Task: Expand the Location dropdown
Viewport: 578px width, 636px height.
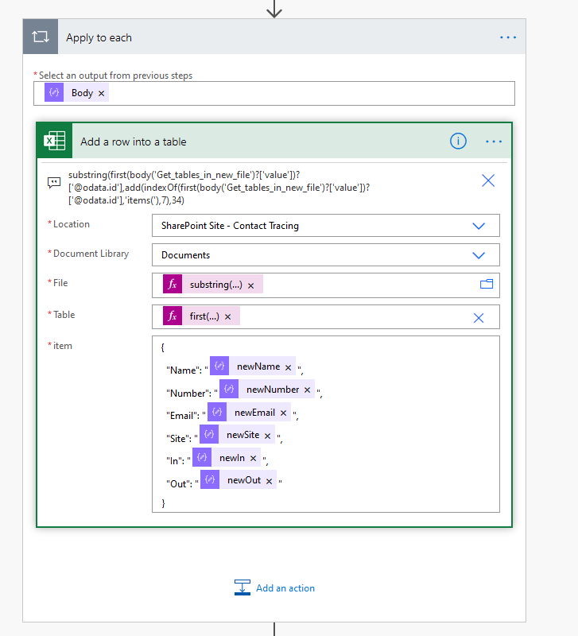Action: pos(479,226)
